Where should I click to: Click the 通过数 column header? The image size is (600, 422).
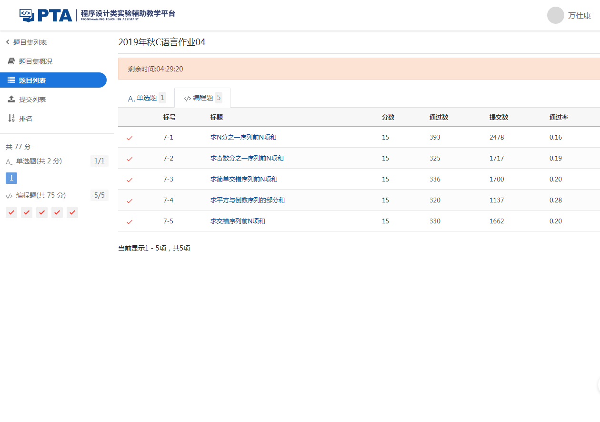point(439,117)
